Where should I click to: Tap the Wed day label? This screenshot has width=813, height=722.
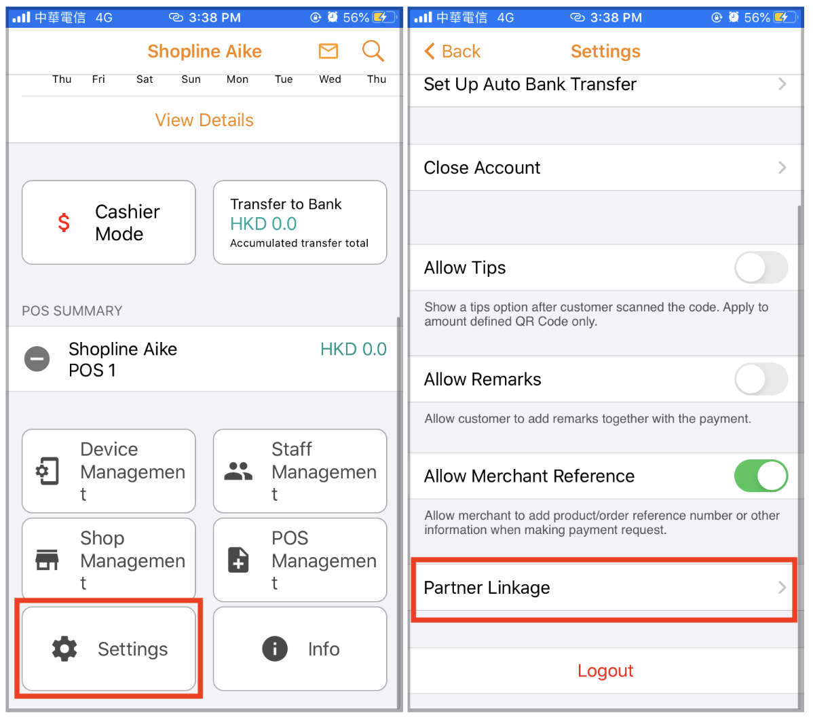click(330, 79)
